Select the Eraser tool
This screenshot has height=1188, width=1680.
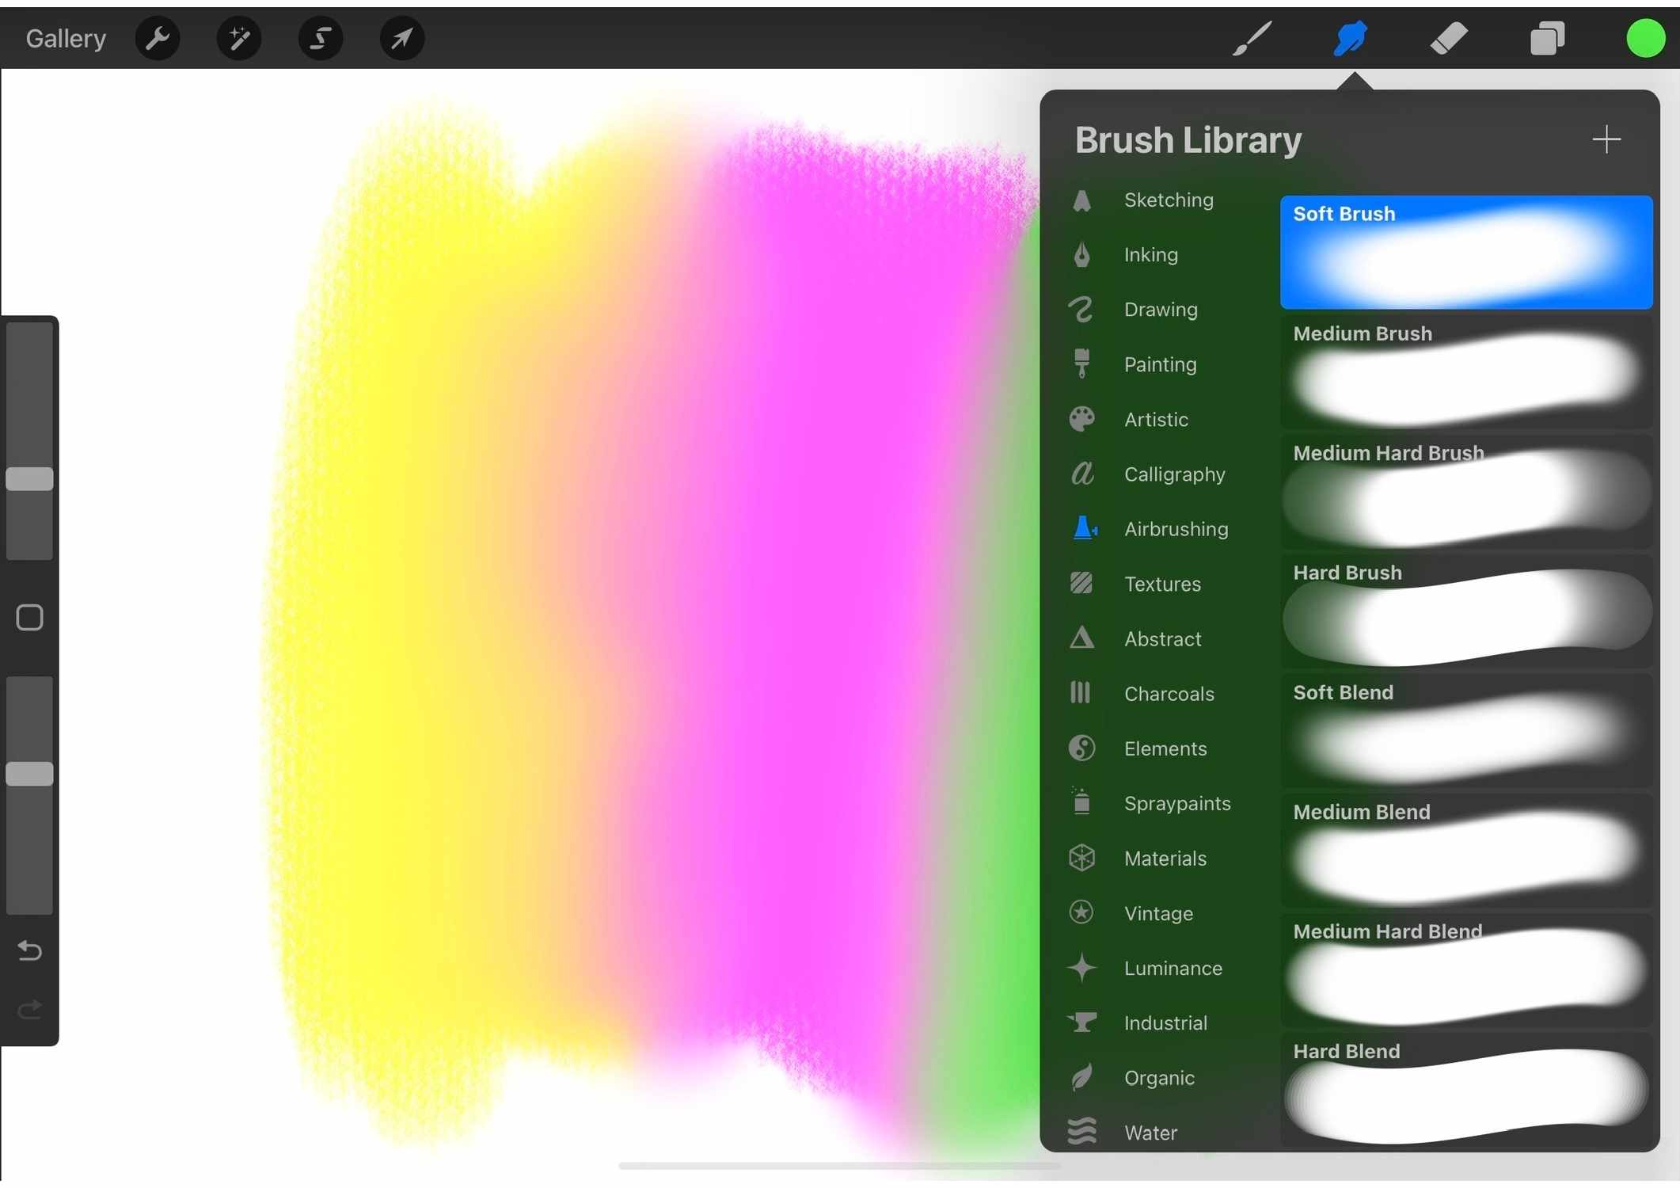click(x=1449, y=37)
